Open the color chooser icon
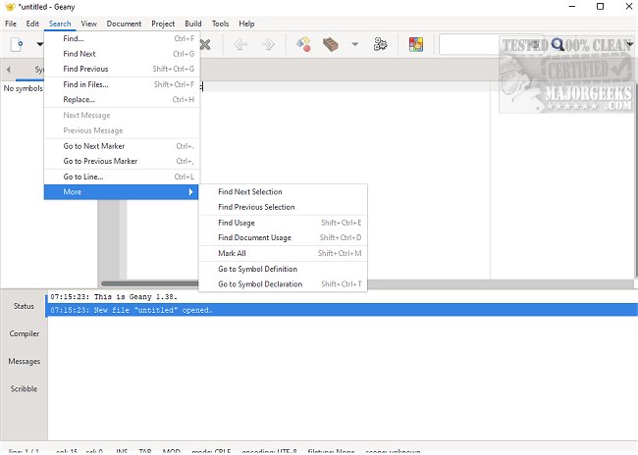The width and height of the screenshot is (638, 455). coord(415,44)
